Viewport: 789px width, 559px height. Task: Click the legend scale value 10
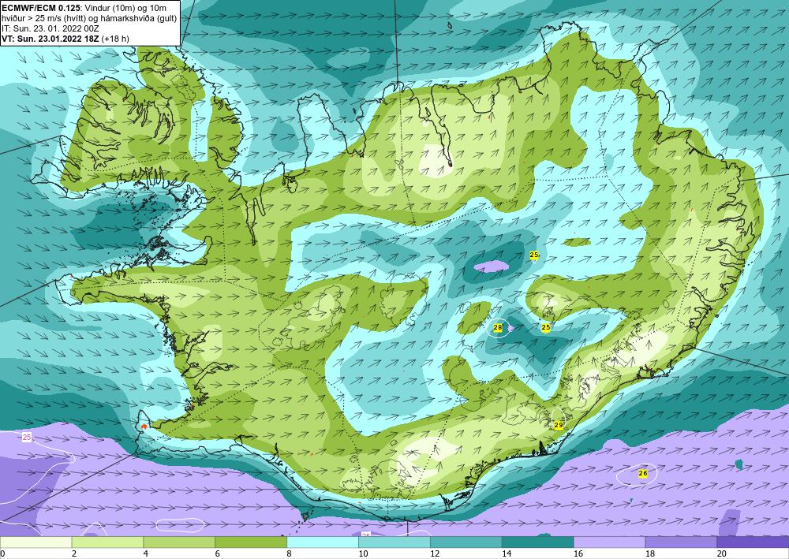click(363, 554)
